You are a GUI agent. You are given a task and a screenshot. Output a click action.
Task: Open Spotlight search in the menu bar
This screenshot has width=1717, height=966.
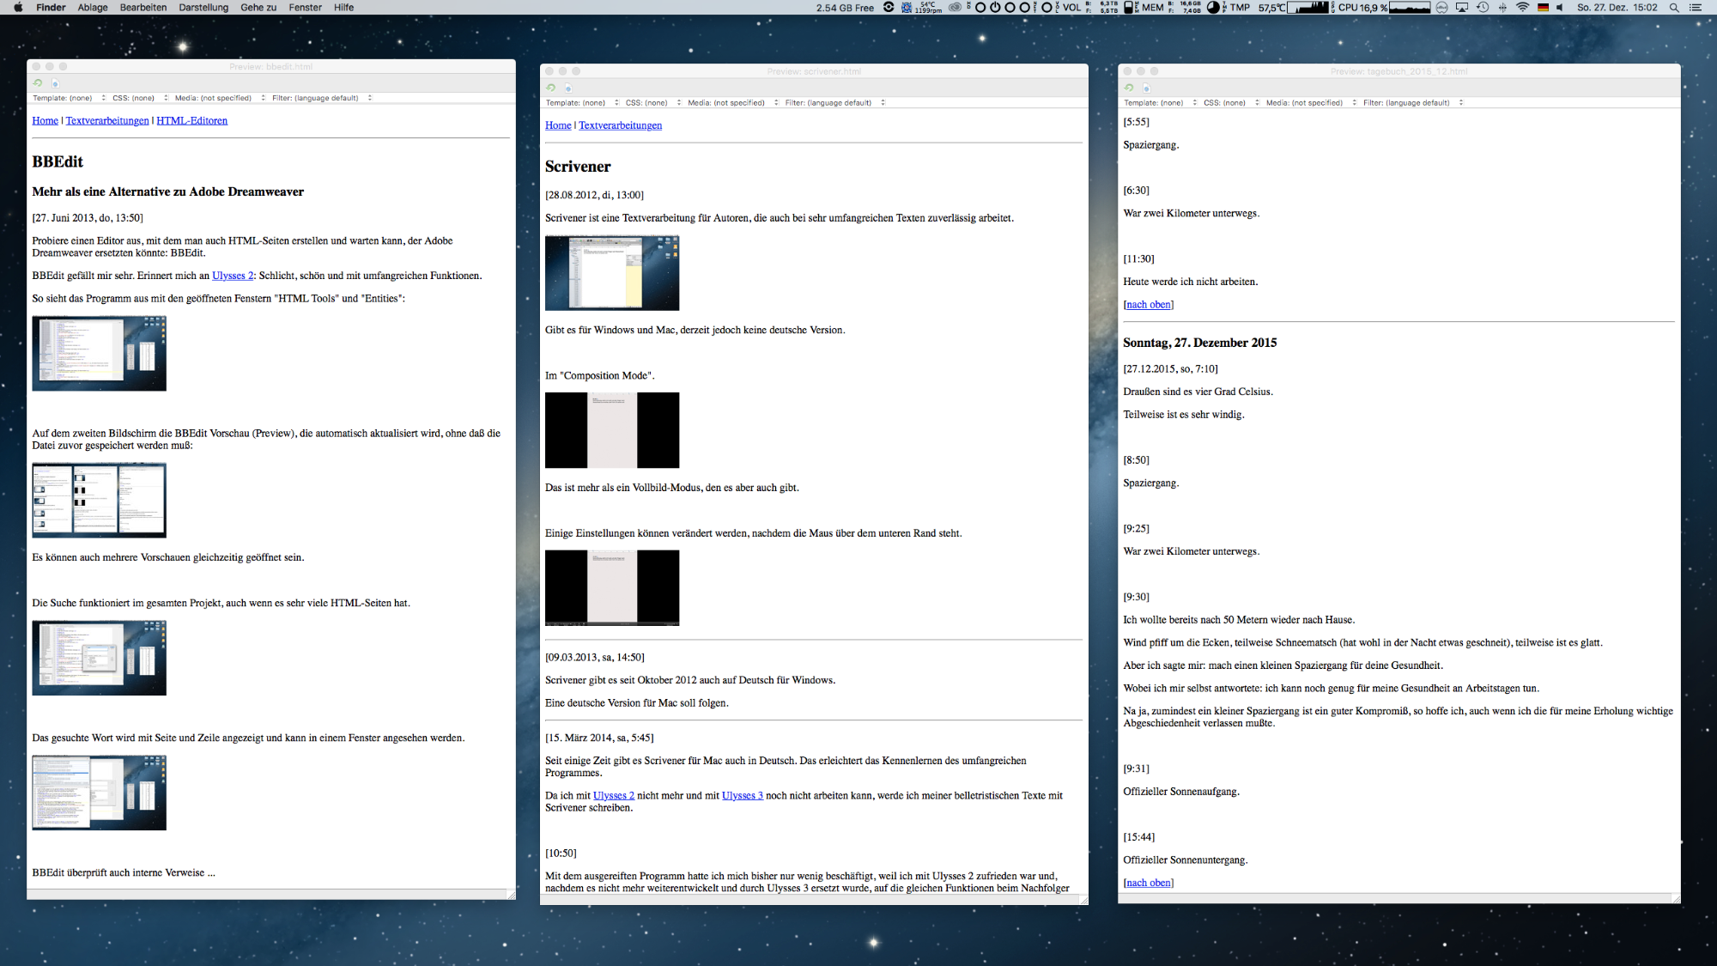(x=1673, y=8)
